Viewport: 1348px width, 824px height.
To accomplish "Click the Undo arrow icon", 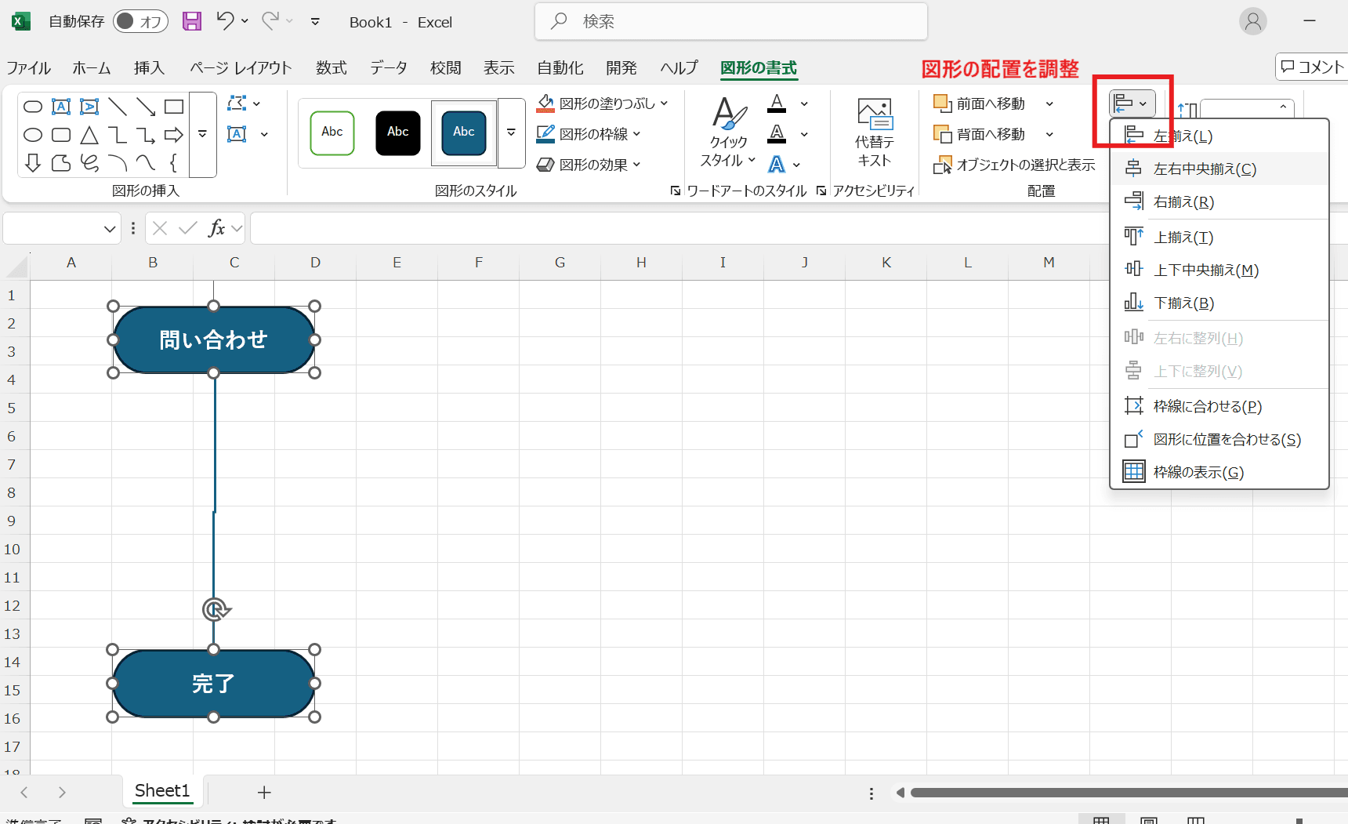I will (x=225, y=21).
